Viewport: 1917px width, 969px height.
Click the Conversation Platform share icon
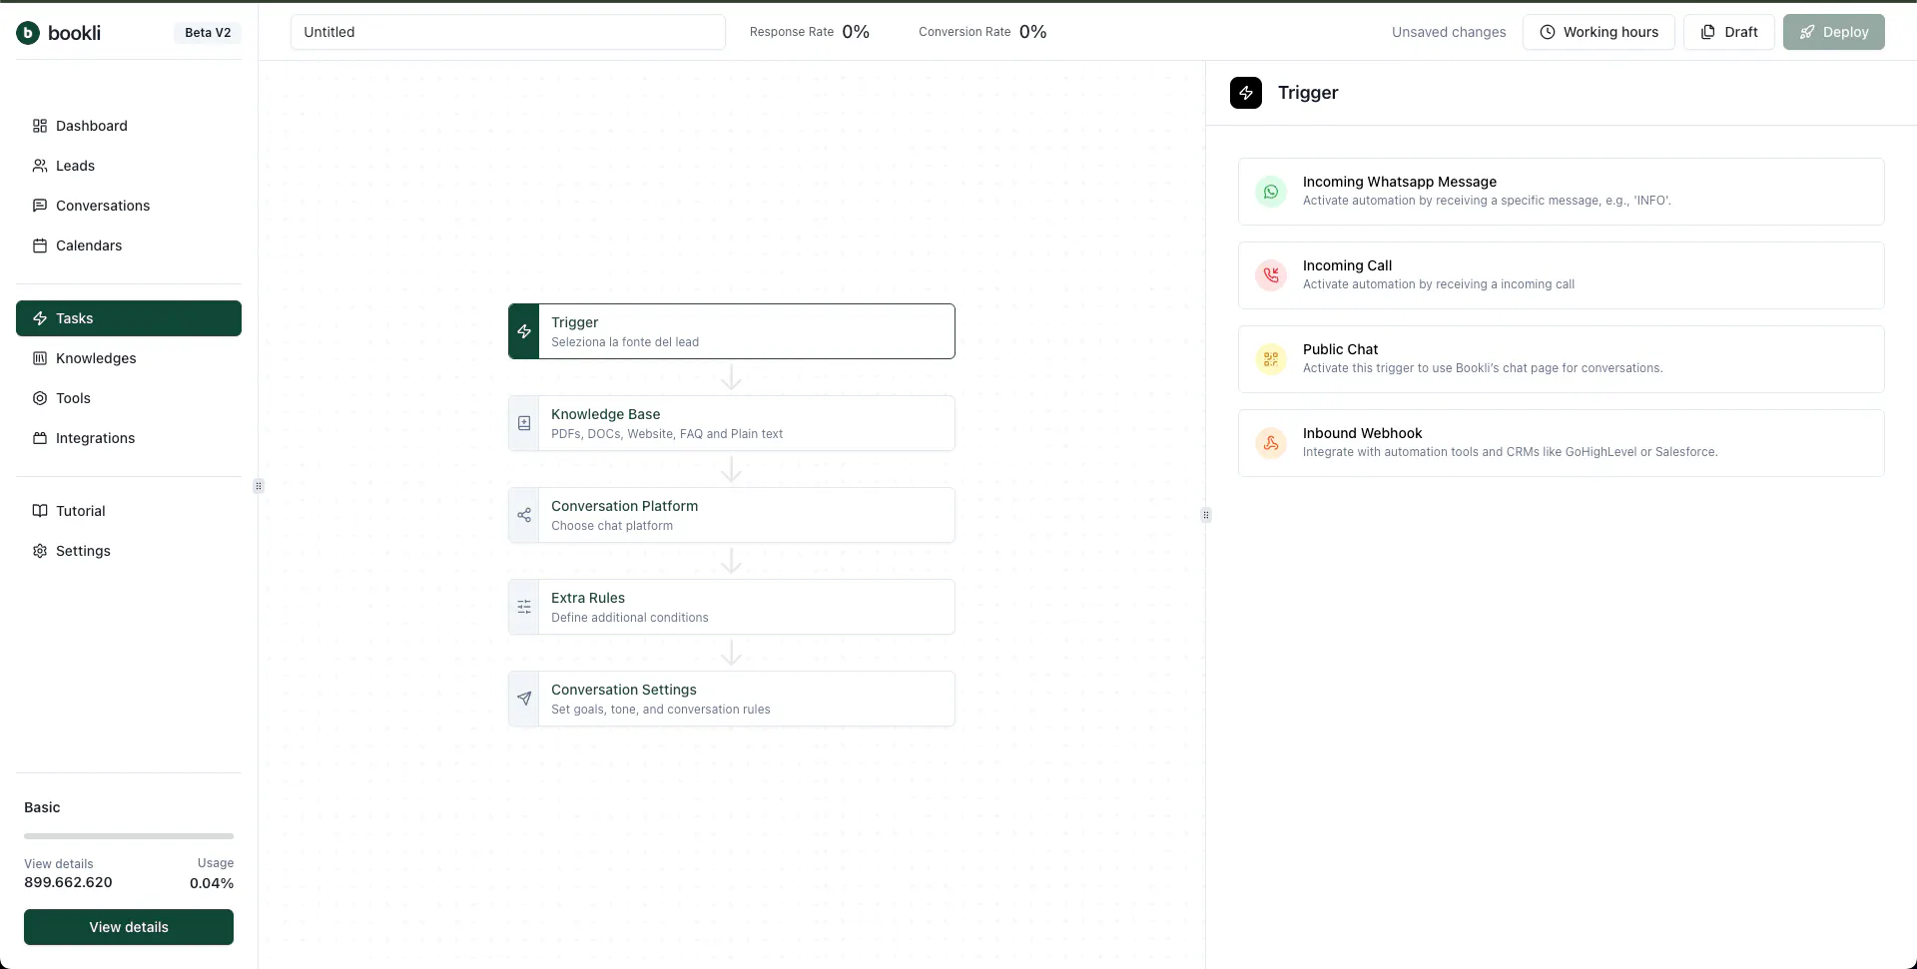click(524, 515)
